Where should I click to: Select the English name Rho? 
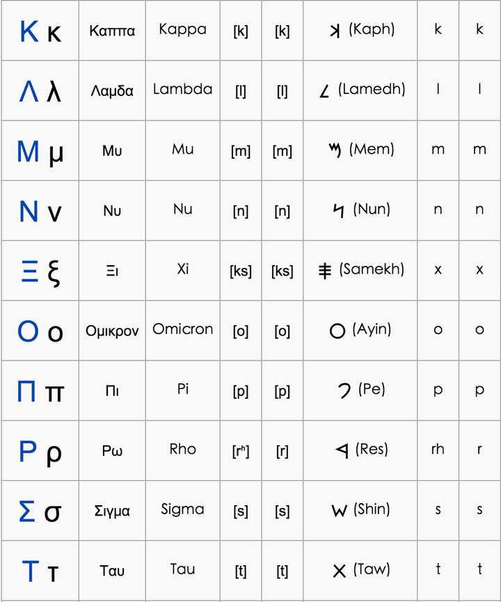182,450
